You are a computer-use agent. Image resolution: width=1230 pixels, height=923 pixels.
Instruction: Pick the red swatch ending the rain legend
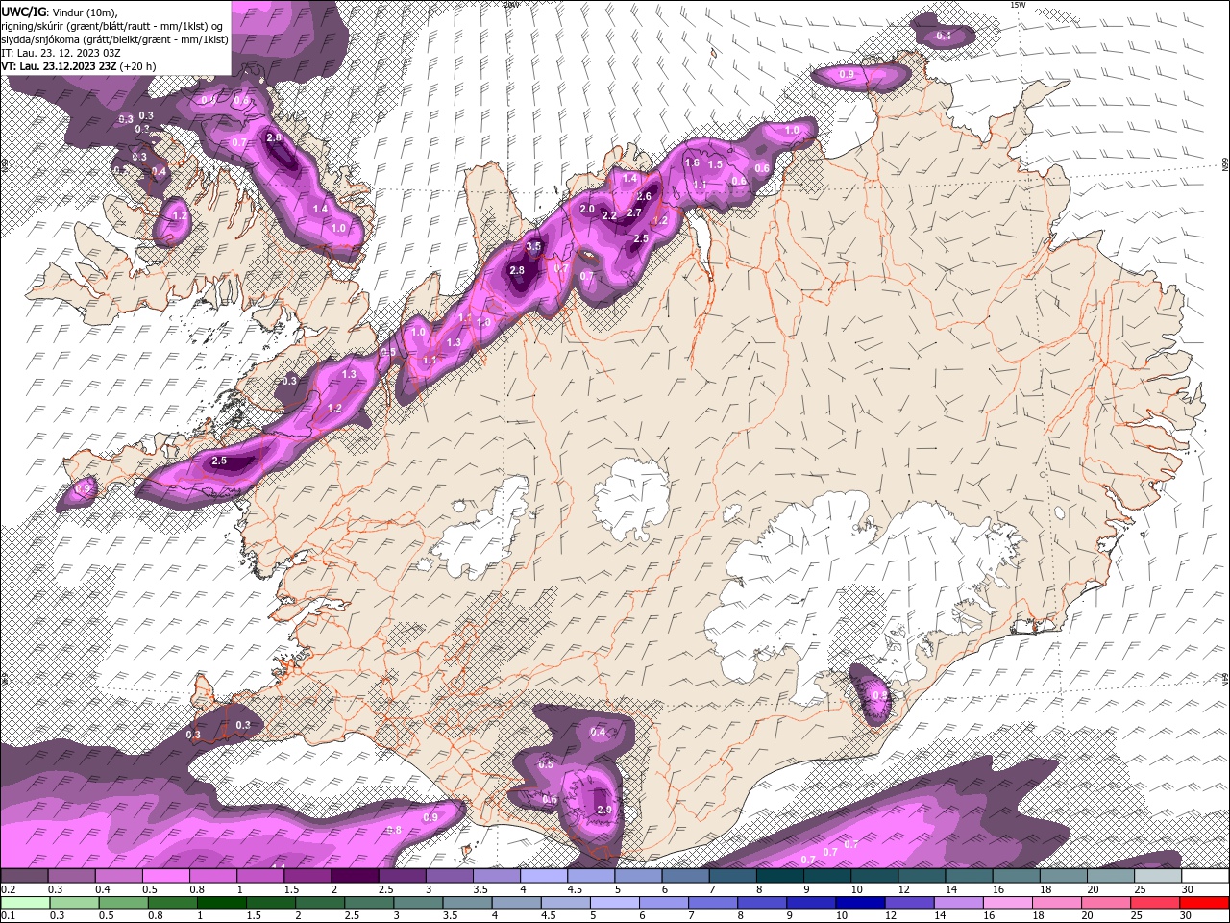[x=1205, y=903]
